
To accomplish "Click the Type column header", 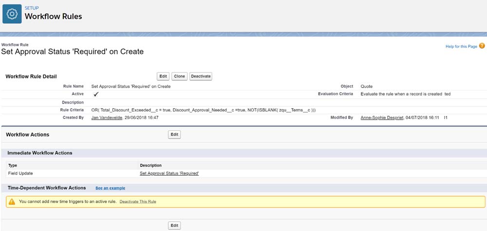I will click(x=13, y=165).
